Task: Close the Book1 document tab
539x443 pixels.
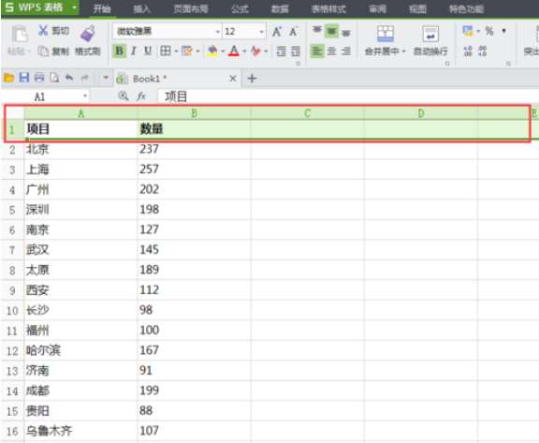Action: (x=233, y=79)
